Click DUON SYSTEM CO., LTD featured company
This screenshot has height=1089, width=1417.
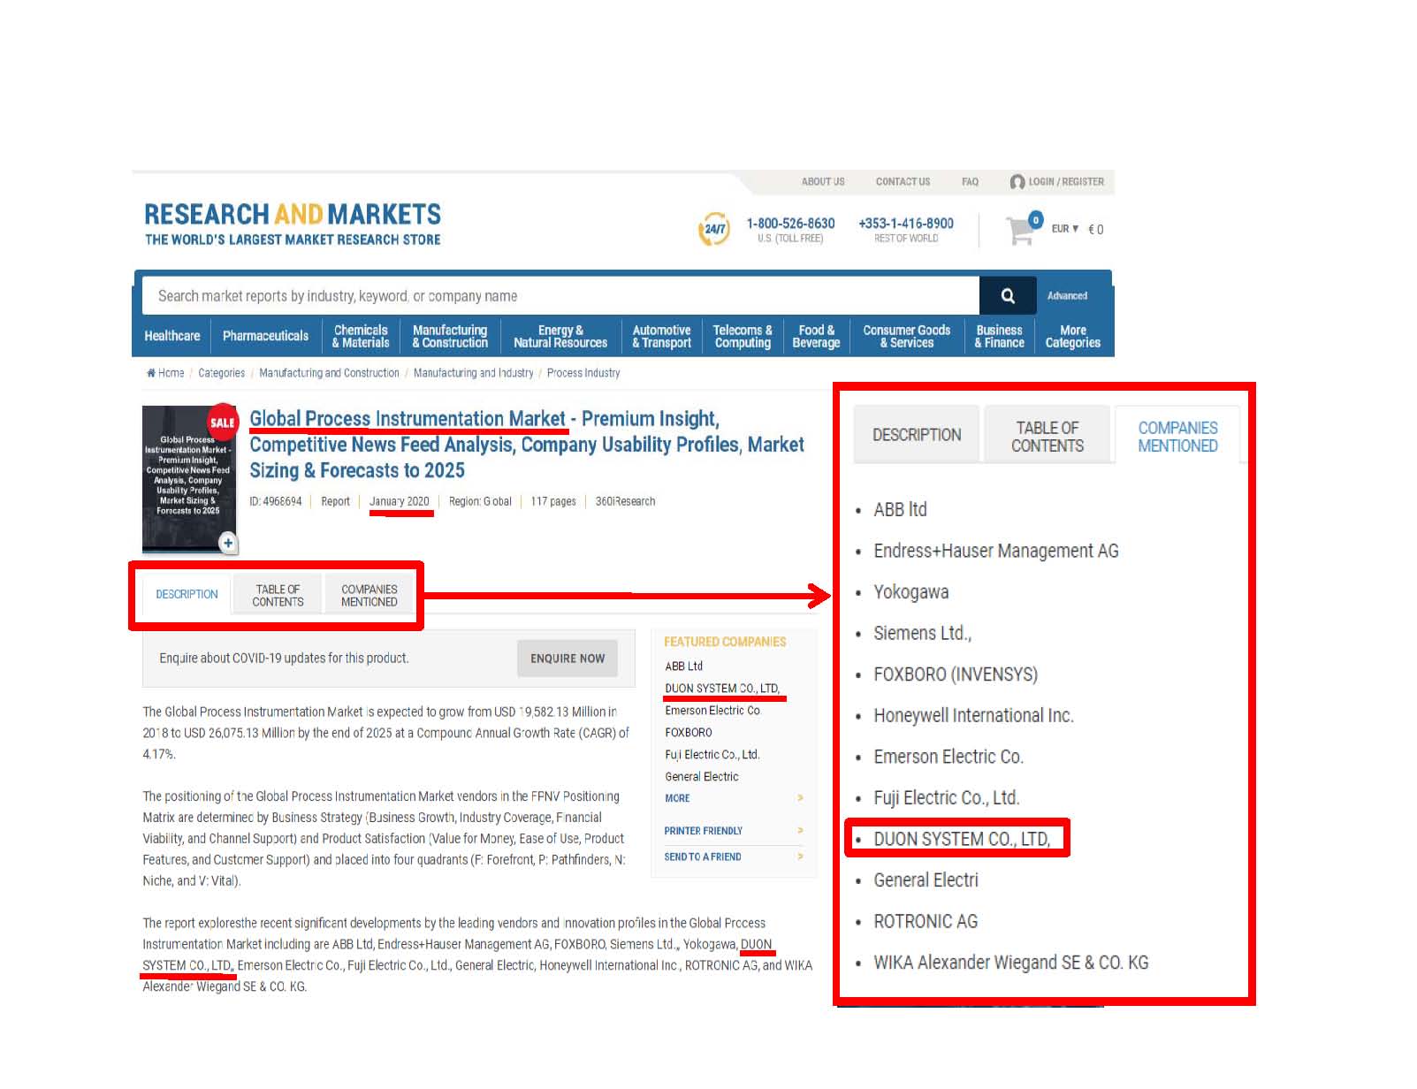tap(722, 689)
